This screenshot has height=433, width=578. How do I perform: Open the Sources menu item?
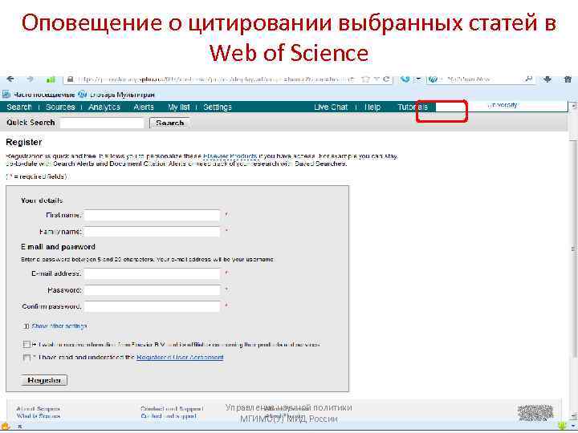(60, 107)
